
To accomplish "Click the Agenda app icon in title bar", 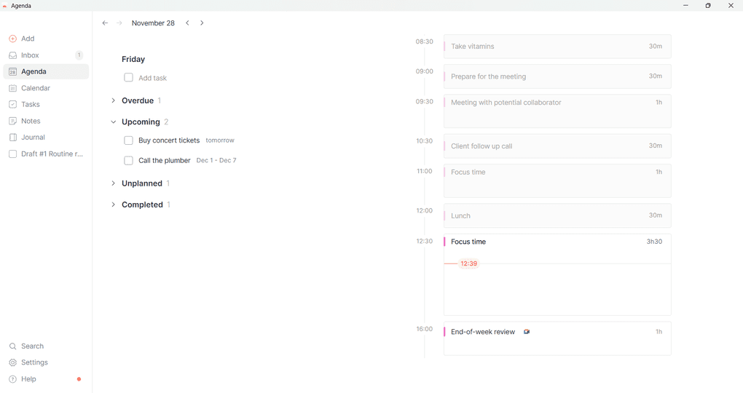I will coord(5,6).
